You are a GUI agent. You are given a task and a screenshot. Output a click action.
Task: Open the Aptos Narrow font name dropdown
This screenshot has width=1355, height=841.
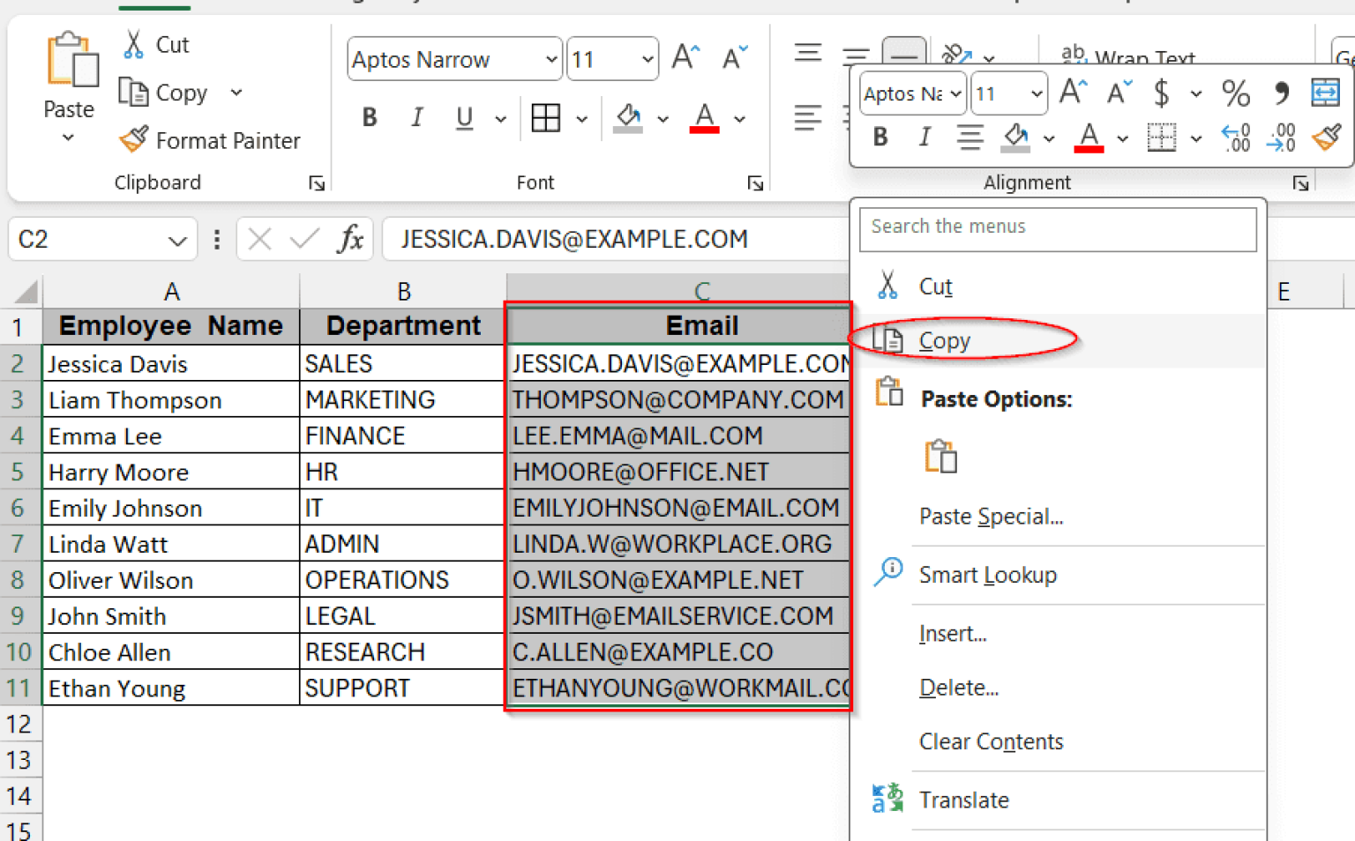click(550, 58)
